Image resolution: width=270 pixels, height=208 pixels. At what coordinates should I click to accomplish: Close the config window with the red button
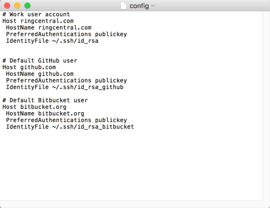[7, 6]
